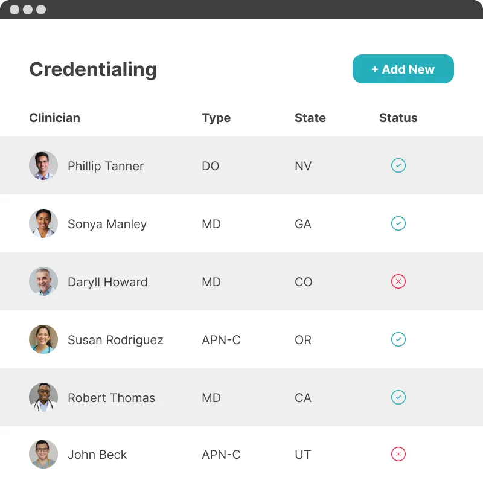483x483 pixels.
Task: Sort by the Clinician column header
Action: coord(54,118)
